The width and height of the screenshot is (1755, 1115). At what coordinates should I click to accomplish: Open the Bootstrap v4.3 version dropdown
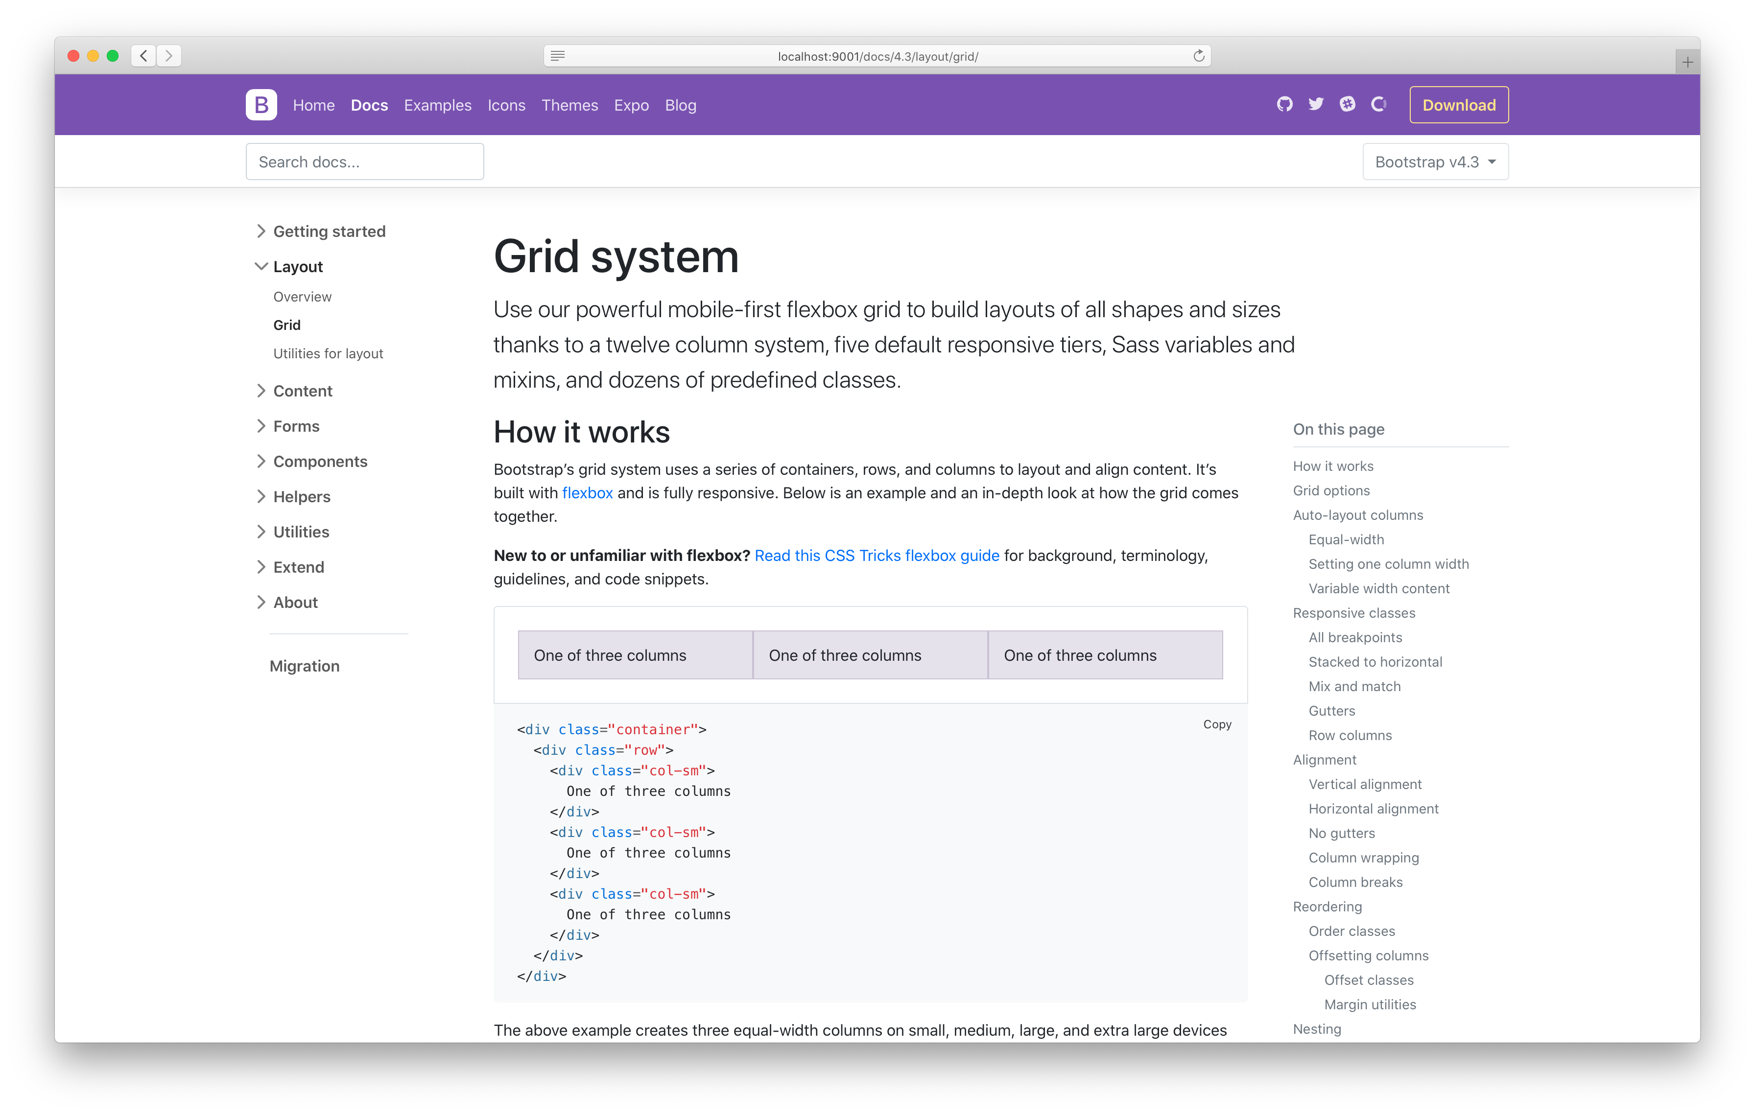point(1434,162)
